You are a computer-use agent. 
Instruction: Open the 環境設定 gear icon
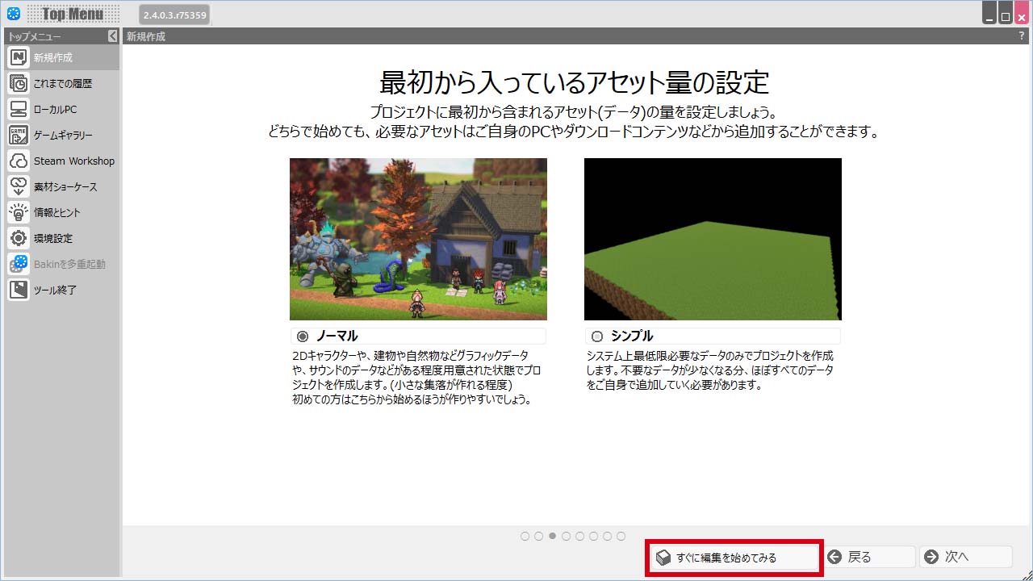coord(19,238)
